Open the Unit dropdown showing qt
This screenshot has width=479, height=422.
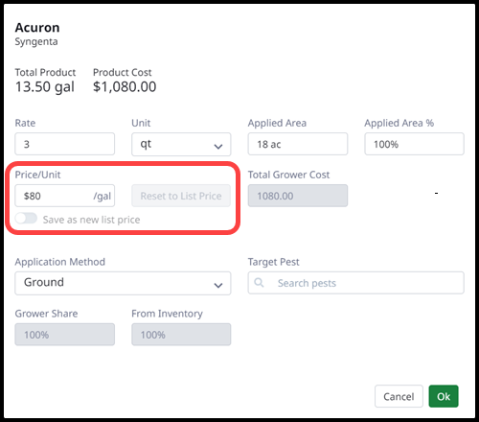[x=181, y=144]
